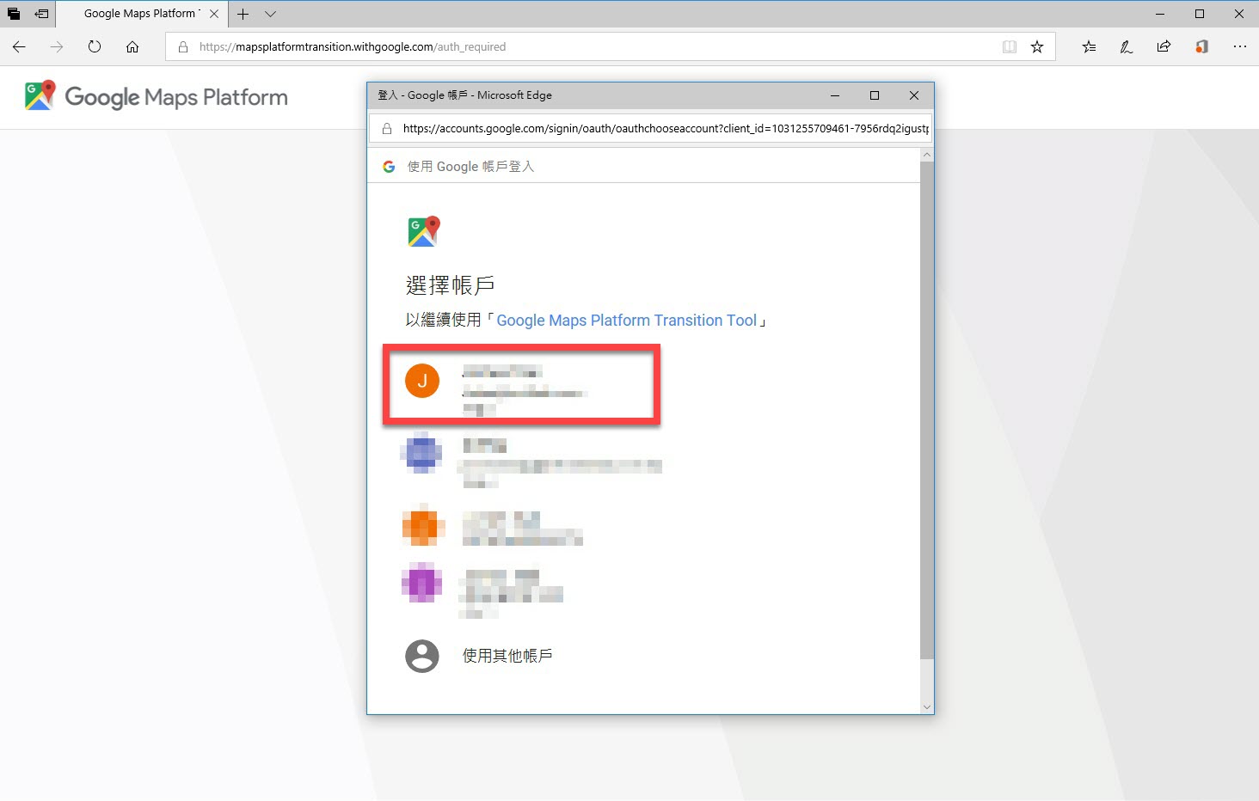Click 使用其他帳戶 to use another account
Image resolution: width=1259 pixels, height=801 pixels.
point(507,656)
